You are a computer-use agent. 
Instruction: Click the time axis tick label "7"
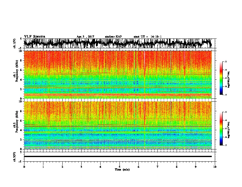pos(158,167)
